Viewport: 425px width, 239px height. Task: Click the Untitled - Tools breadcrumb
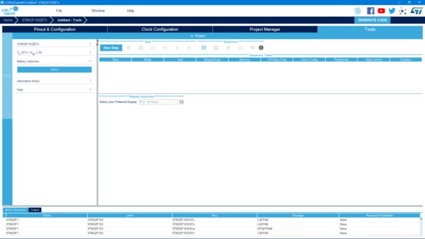69,20
